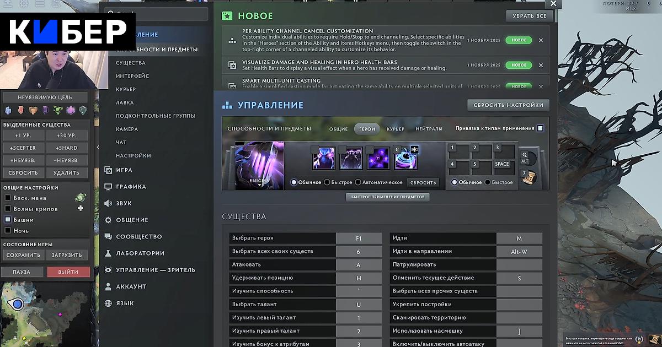Switch to the Курьер tab
Viewport: 662px width, 347px height.
[x=395, y=129]
